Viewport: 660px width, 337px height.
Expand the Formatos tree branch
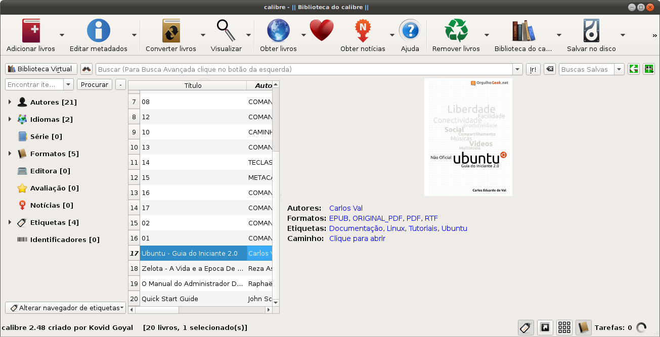tap(9, 154)
